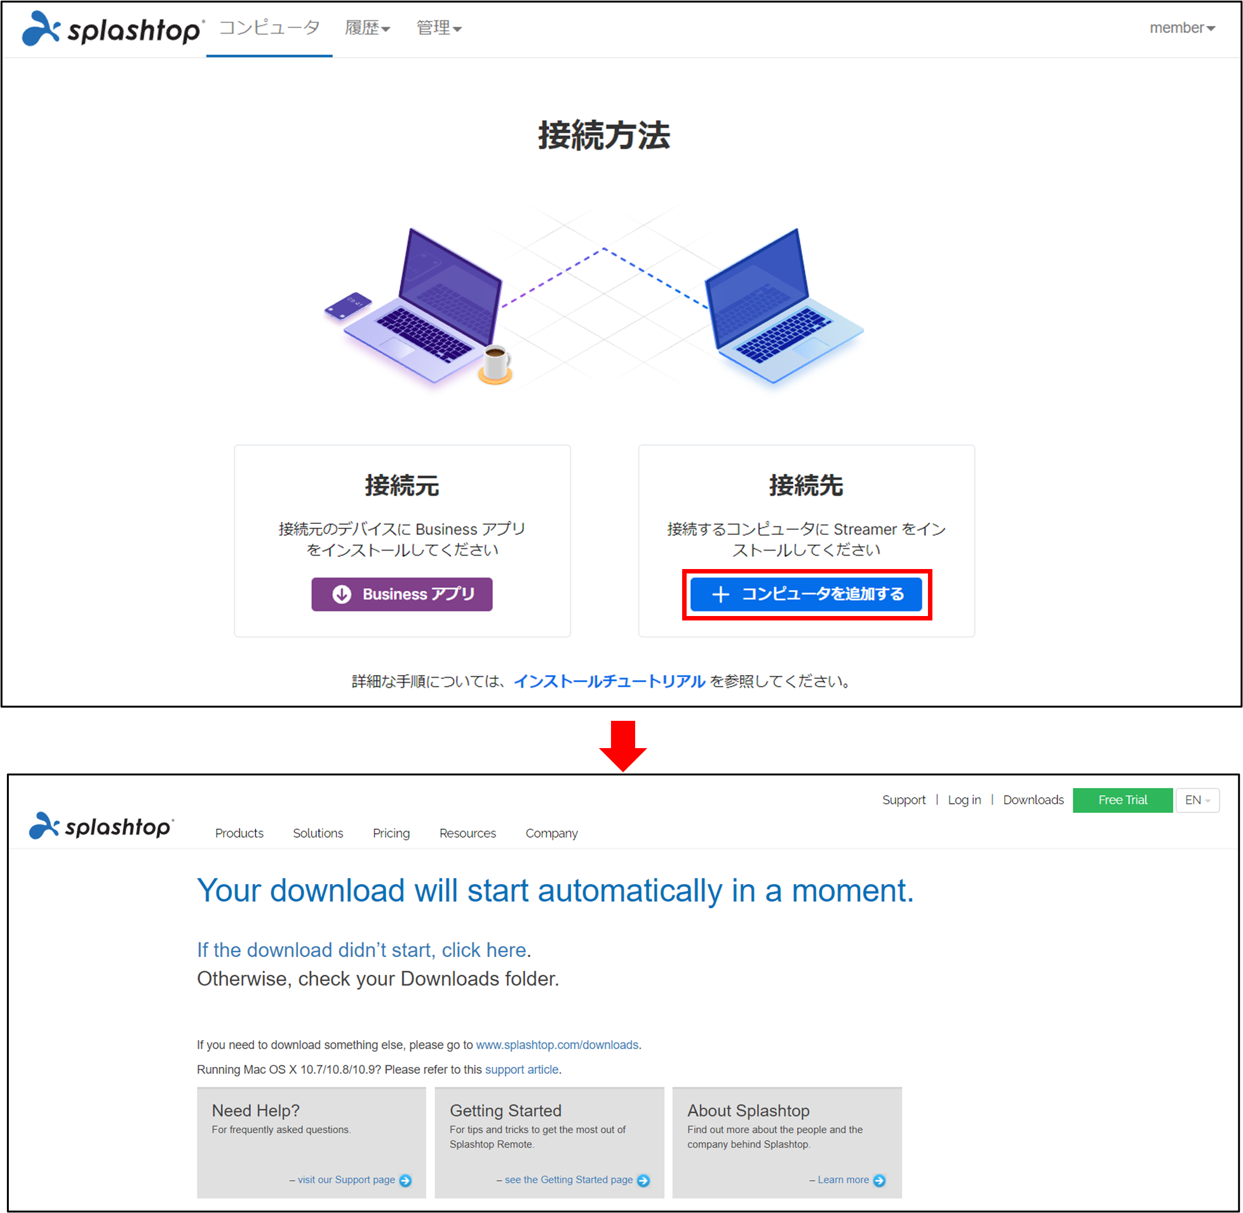Click the Downloads link in the top bar

tap(1033, 800)
